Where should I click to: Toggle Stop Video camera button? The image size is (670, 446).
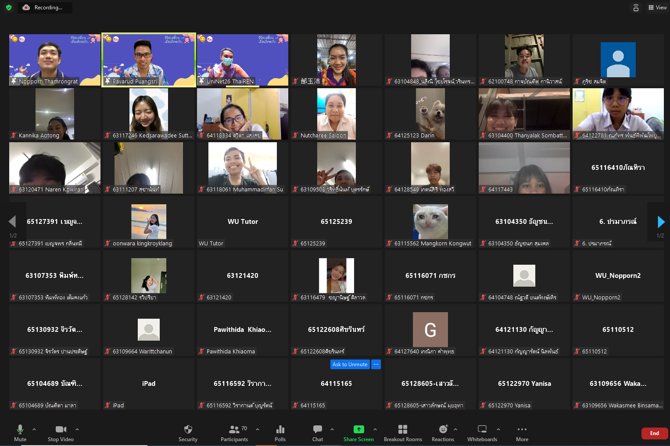click(61, 433)
